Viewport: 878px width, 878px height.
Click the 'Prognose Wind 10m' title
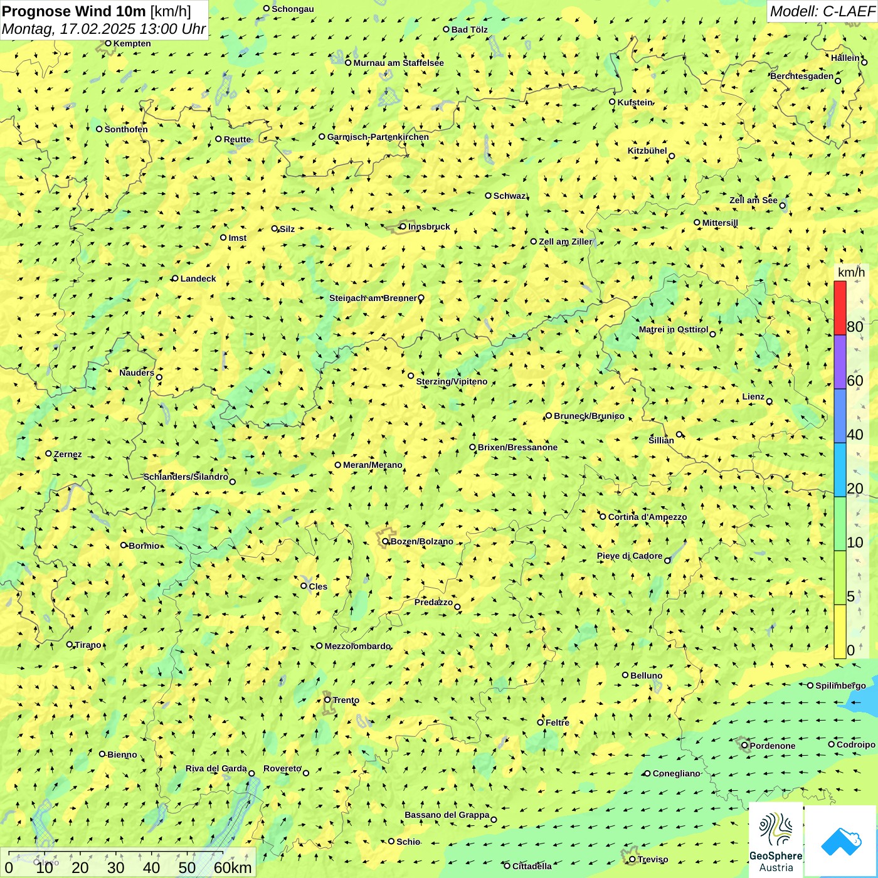[x=74, y=11]
